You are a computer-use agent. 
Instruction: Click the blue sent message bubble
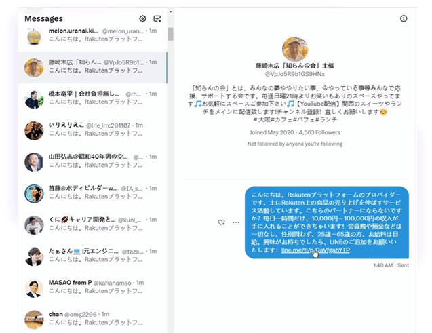click(326, 217)
